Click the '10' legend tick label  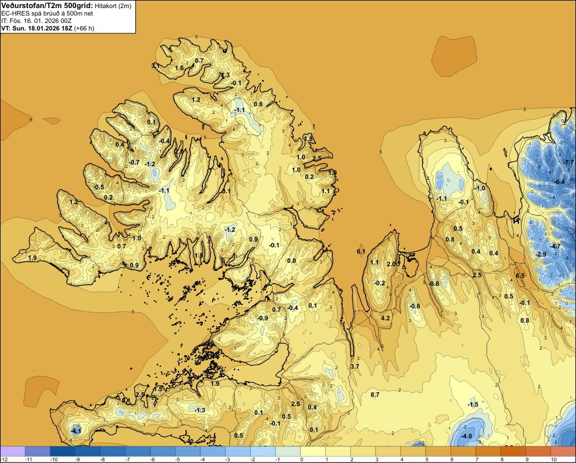pyautogui.click(x=554, y=460)
